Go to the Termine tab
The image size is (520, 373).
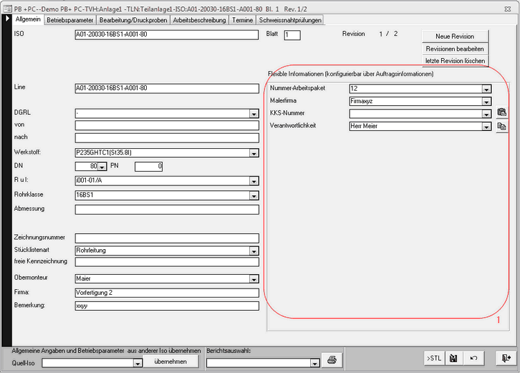tap(242, 21)
